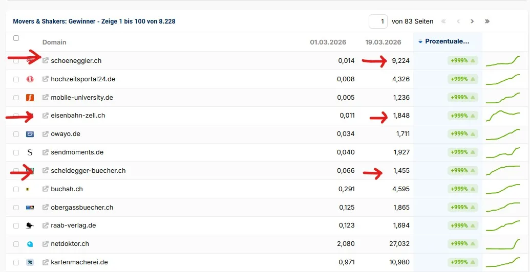Image resolution: width=530 pixels, height=272 pixels.
Task: Click the raab-verlag.de raven favicon
Action: coord(30,225)
